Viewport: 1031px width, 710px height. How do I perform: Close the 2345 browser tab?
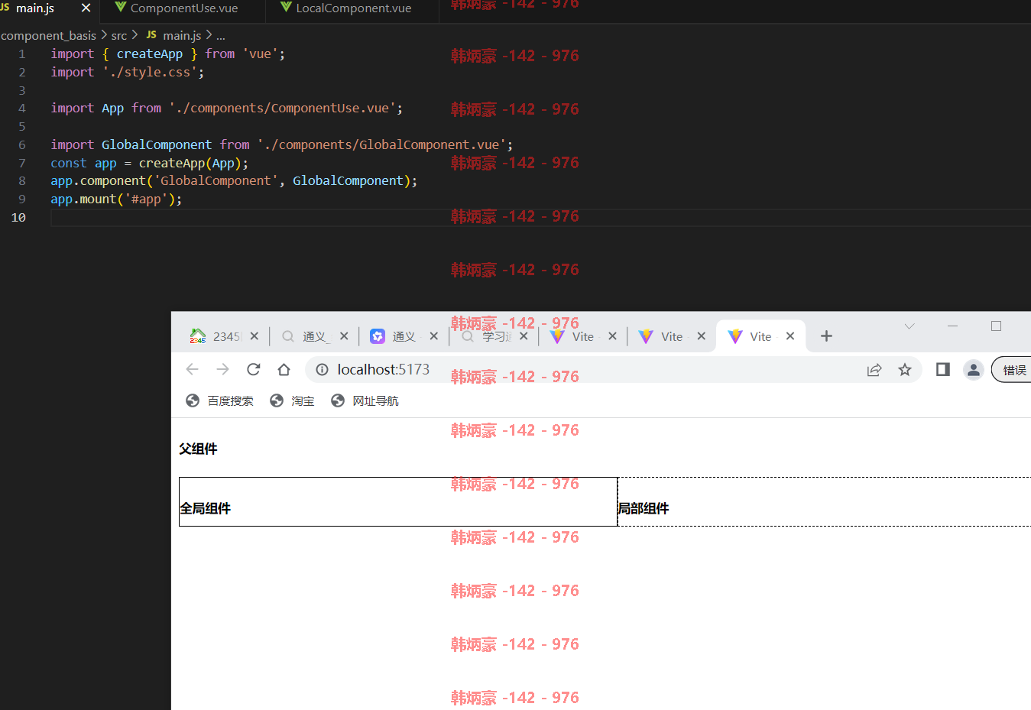coord(255,336)
